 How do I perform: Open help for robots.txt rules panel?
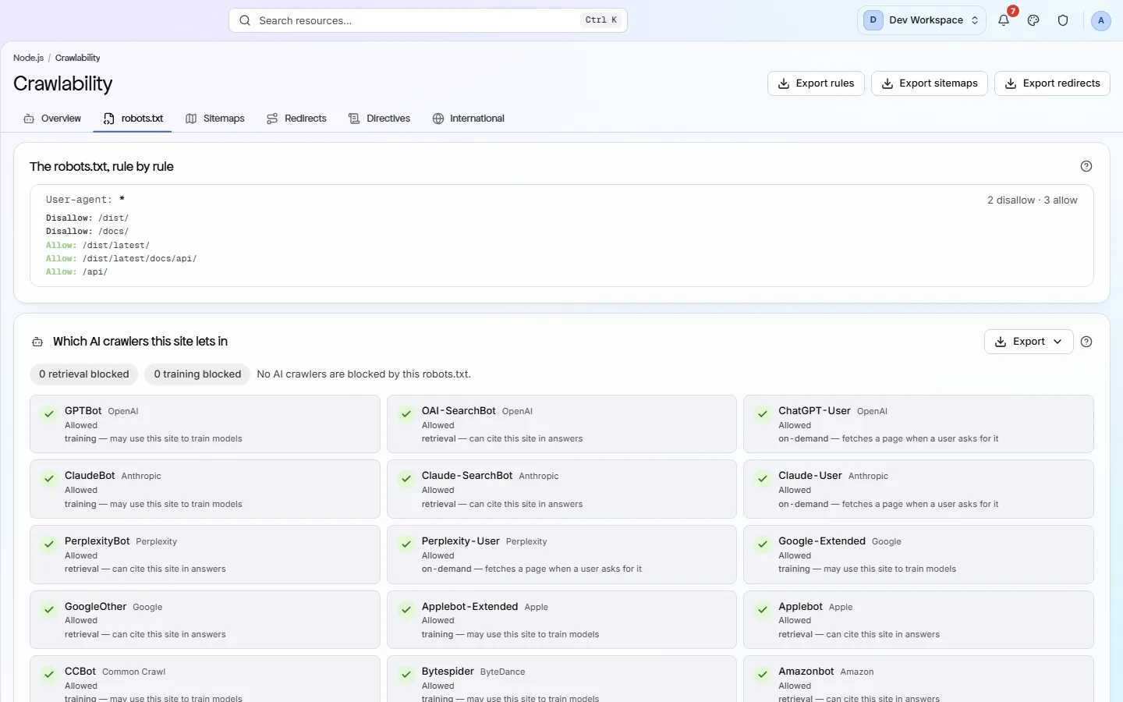1086,166
